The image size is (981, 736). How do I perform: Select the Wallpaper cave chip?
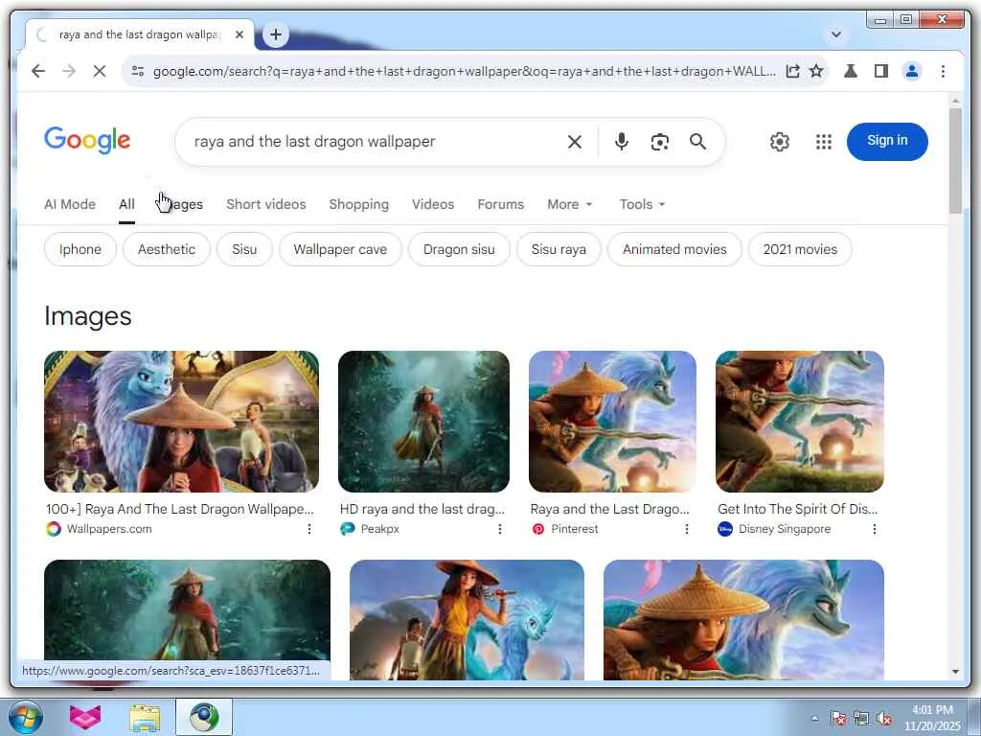[x=340, y=249]
